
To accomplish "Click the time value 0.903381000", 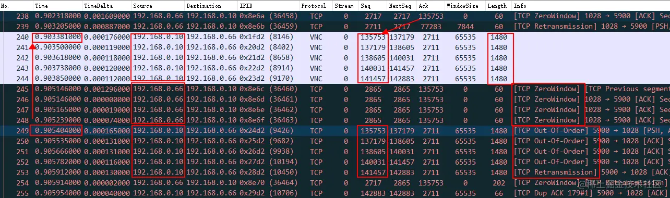I will [57, 37].
